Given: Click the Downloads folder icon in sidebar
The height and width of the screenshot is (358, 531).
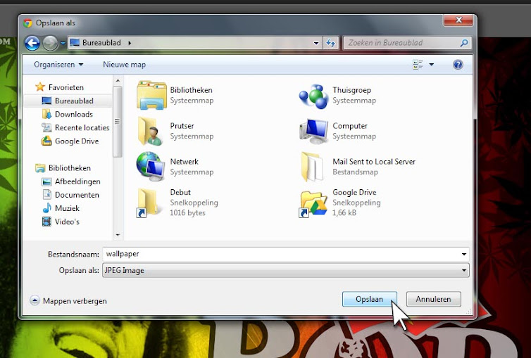Looking at the screenshot, I should [x=46, y=114].
